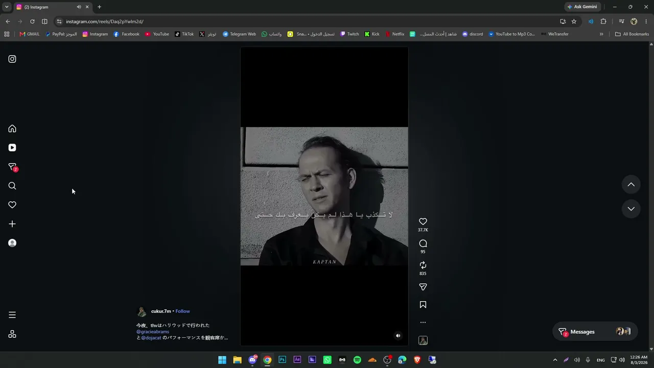
Task: Go to the previous reel
Action: pos(631,185)
